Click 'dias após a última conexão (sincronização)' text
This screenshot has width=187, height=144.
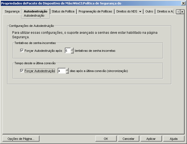click(x=99, y=71)
